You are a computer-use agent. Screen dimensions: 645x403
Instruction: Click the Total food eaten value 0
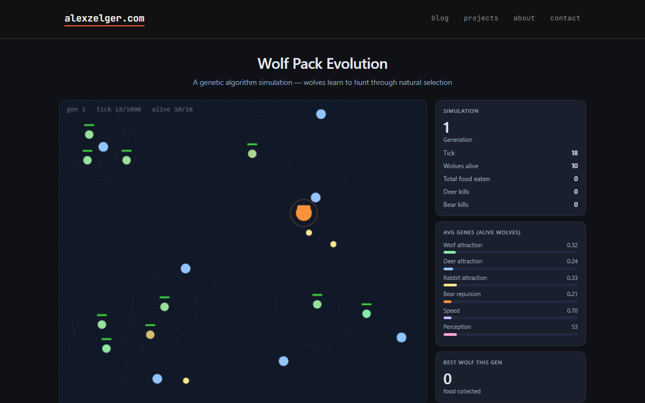[576, 179]
